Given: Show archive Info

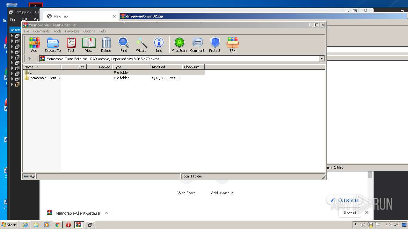Looking at the screenshot, I should (x=159, y=45).
